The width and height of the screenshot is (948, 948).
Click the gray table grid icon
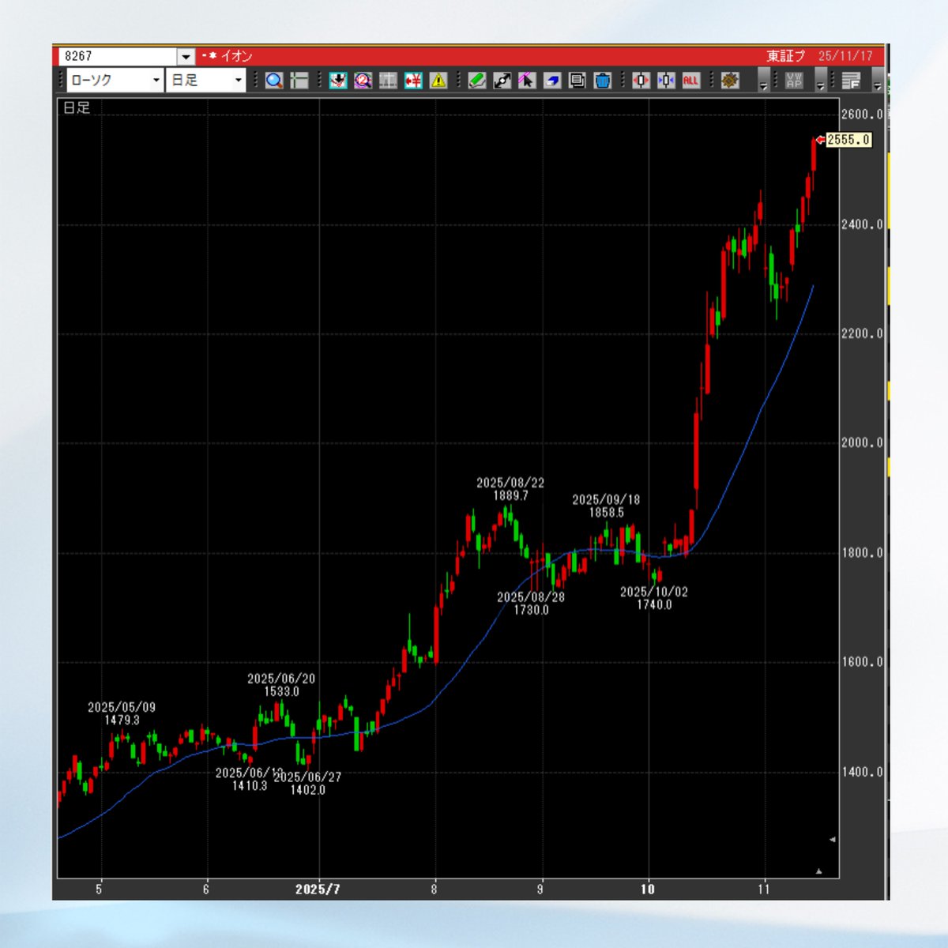pos(388,80)
